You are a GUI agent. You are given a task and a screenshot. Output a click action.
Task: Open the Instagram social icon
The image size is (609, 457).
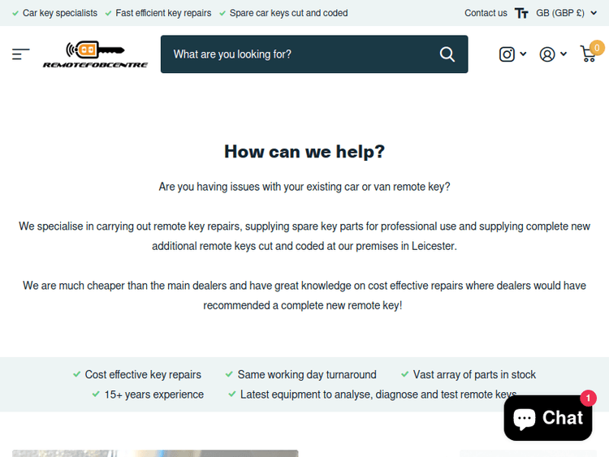(507, 54)
